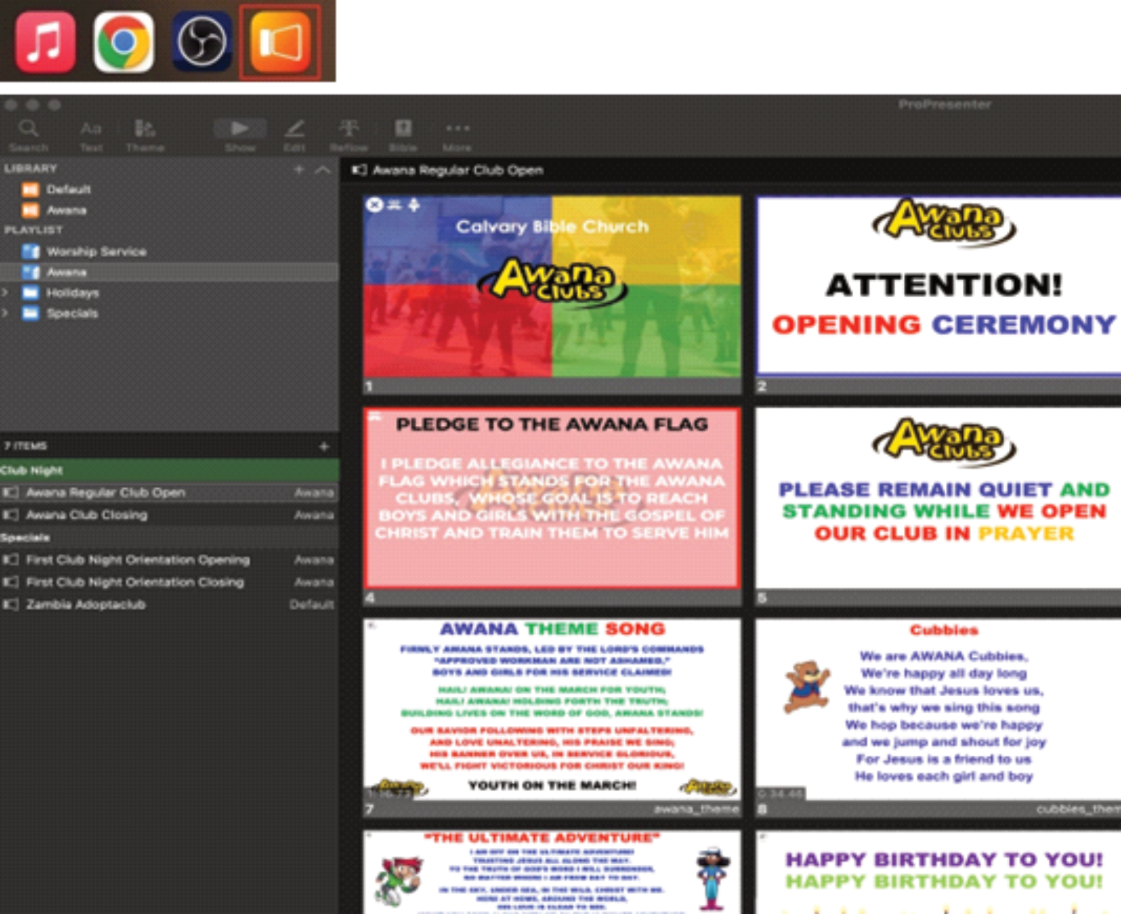The image size is (1121, 914).
Task: Open the Text formatting tool
Action: point(91,135)
